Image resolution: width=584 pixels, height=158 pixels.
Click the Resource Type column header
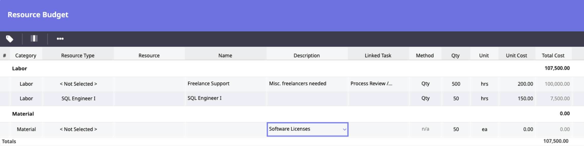(x=78, y=55)
